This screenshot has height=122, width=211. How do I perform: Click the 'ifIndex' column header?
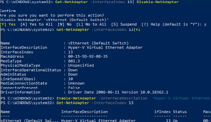(162, 112)
